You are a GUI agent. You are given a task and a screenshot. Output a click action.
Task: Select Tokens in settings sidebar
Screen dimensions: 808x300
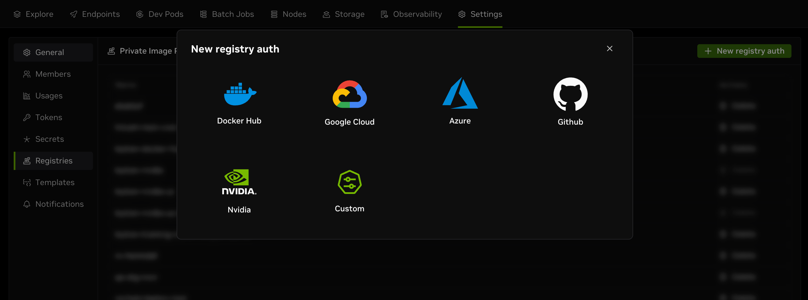(x=53, y=117)
